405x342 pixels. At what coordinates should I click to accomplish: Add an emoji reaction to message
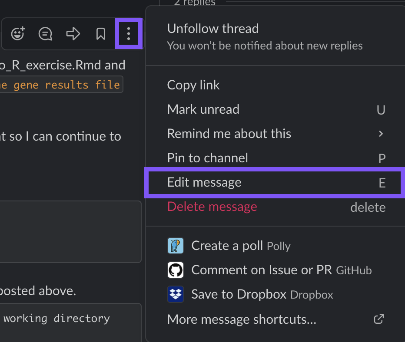[18, 34]
